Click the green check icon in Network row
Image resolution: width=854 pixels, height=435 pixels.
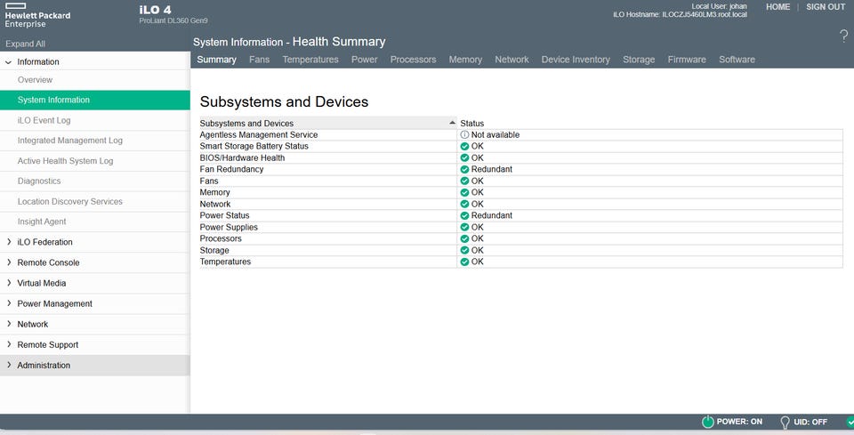click(x=464, y=205)
